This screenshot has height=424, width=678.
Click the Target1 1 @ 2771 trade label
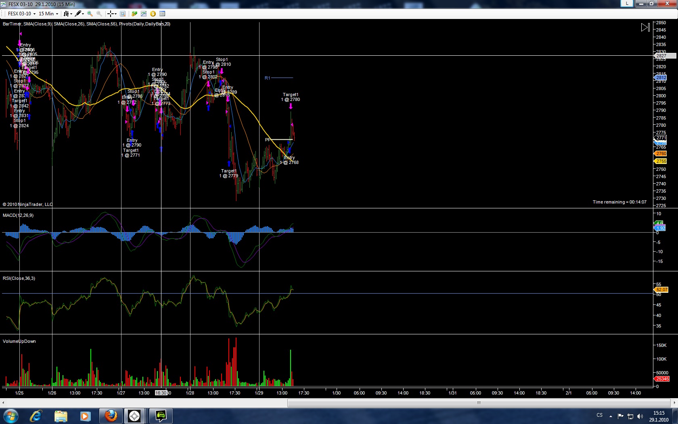(x=131, y=153)
